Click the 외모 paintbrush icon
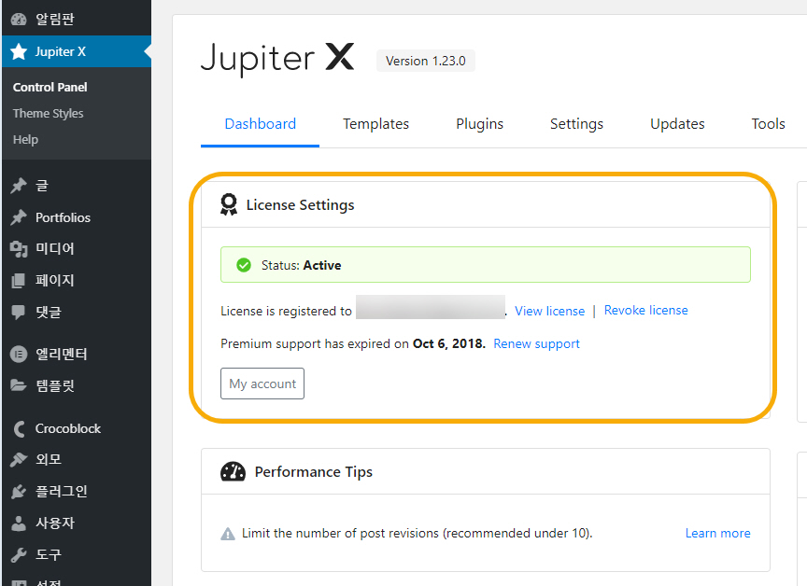Viewport: 807px width, 586px height. pos(19,459)
